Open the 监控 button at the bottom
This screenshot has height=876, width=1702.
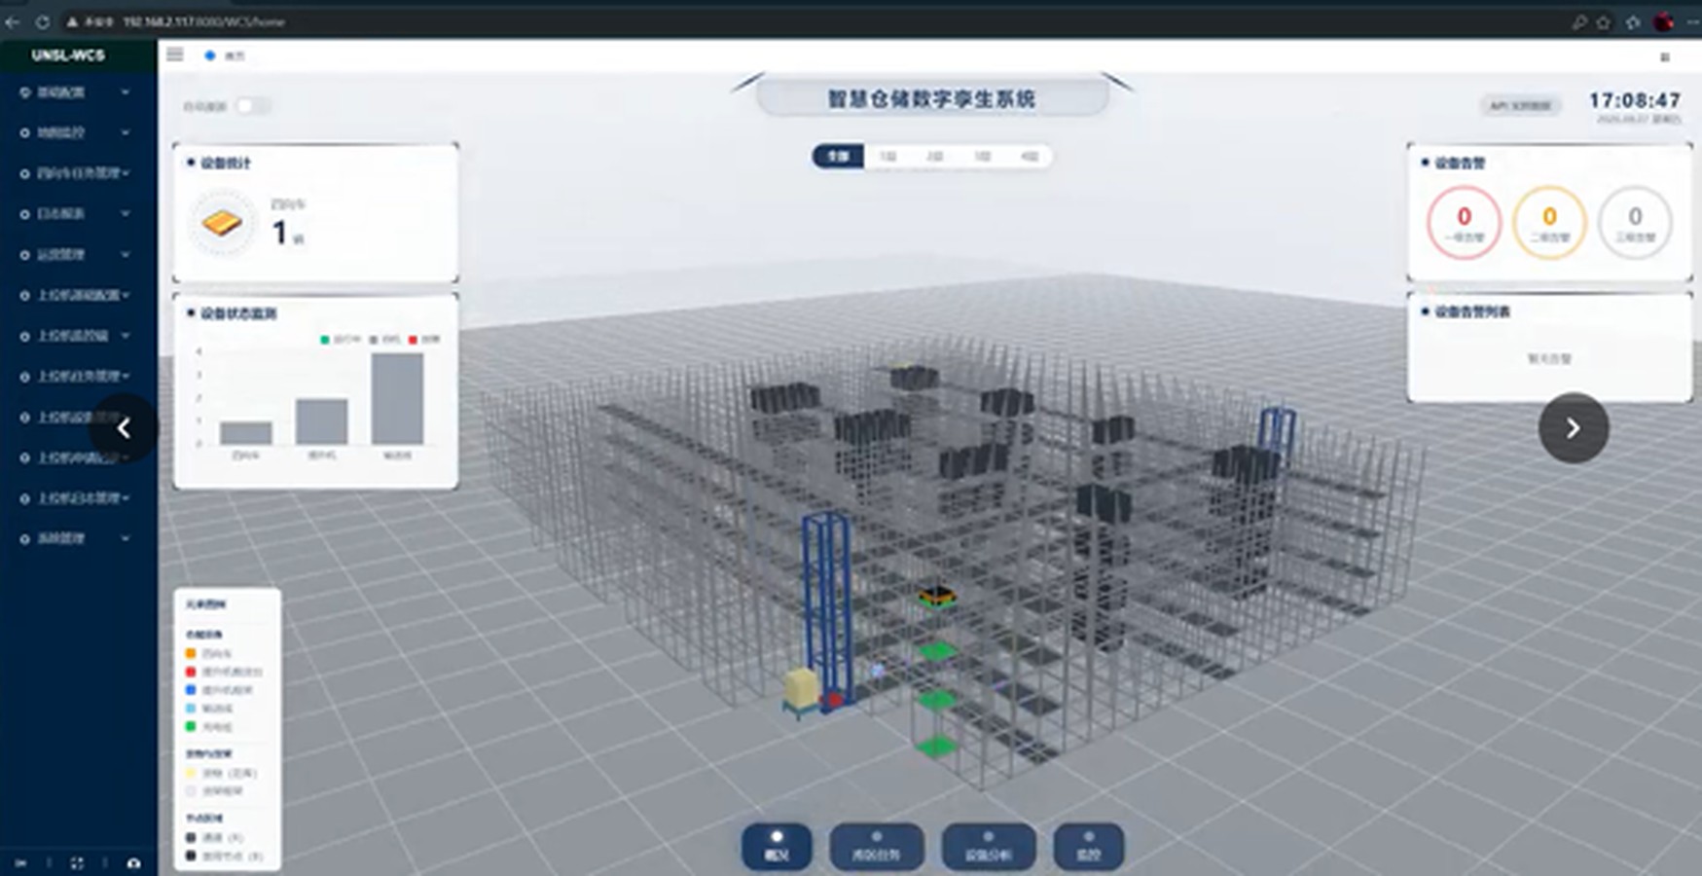point(1088,847)
